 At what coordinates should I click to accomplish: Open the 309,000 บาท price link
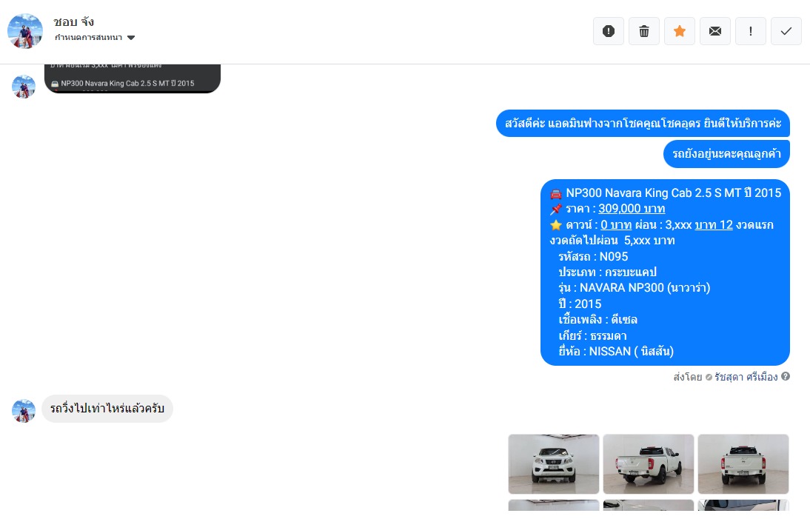[632, 209]
